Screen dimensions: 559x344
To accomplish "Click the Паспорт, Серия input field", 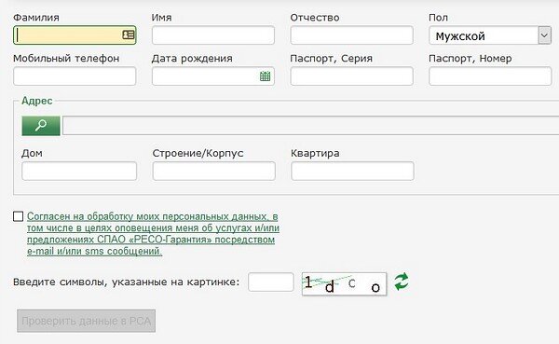I will click(352, 76).
